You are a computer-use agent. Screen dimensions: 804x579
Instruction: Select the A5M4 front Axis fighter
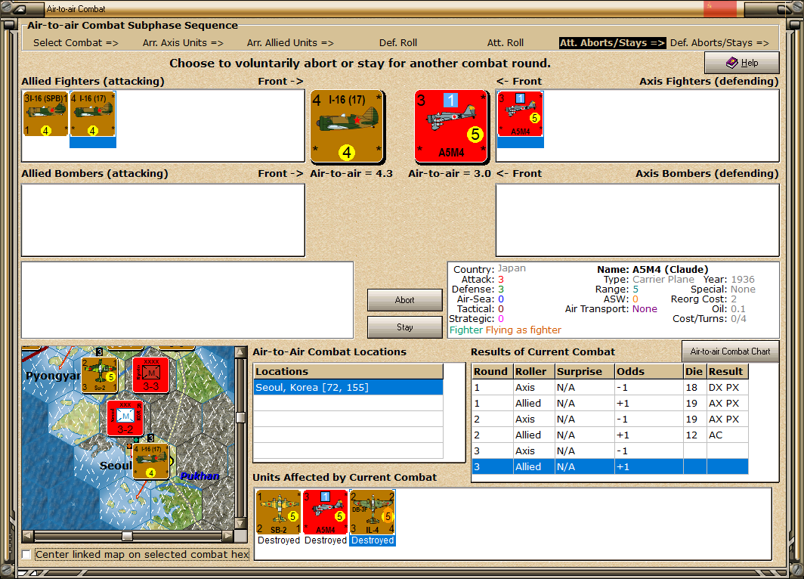coord(451,126)
